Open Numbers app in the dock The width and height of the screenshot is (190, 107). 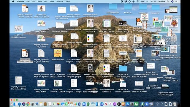click(76, 104)
